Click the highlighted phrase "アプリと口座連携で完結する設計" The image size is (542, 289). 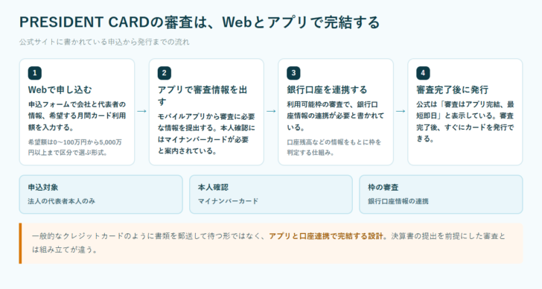[326, 236]
